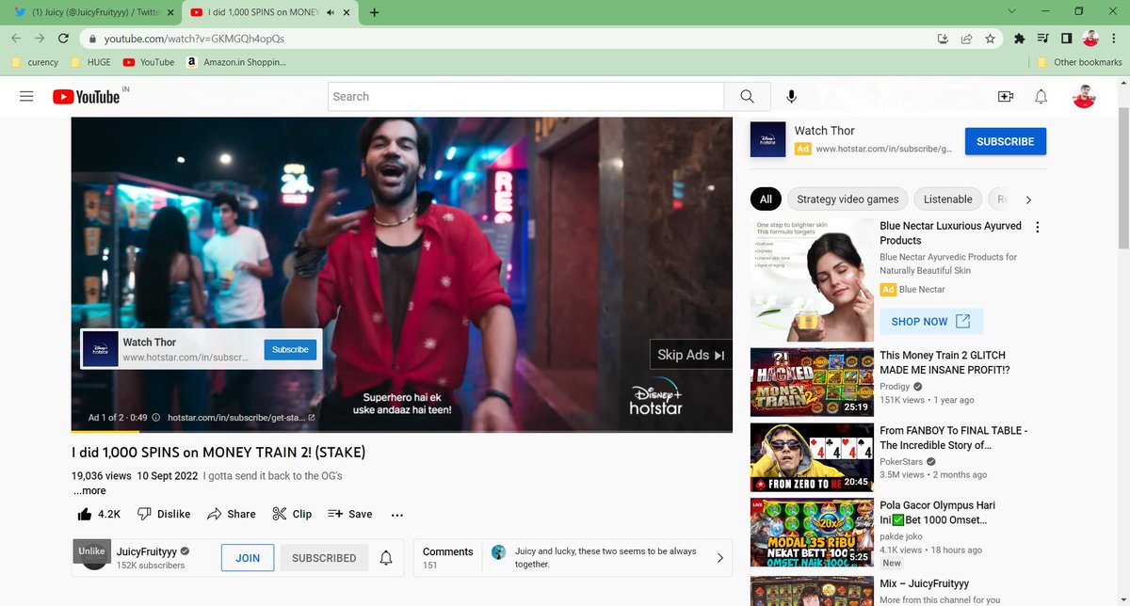
Task: Open the Amazon.in Shopping bookmark
Action: tap(236, 62)
